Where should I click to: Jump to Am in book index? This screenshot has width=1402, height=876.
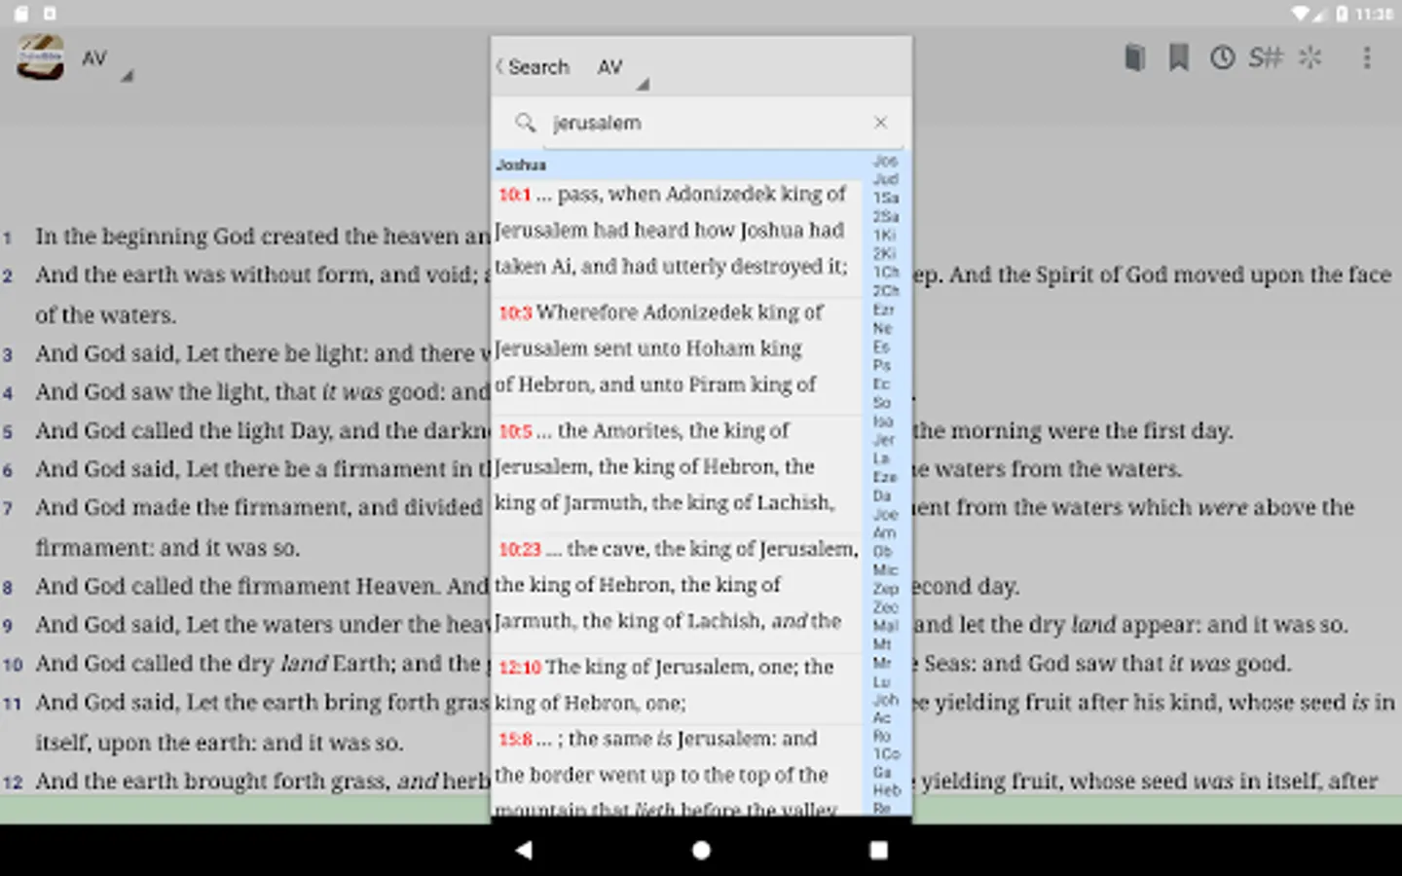click(883, 532)
